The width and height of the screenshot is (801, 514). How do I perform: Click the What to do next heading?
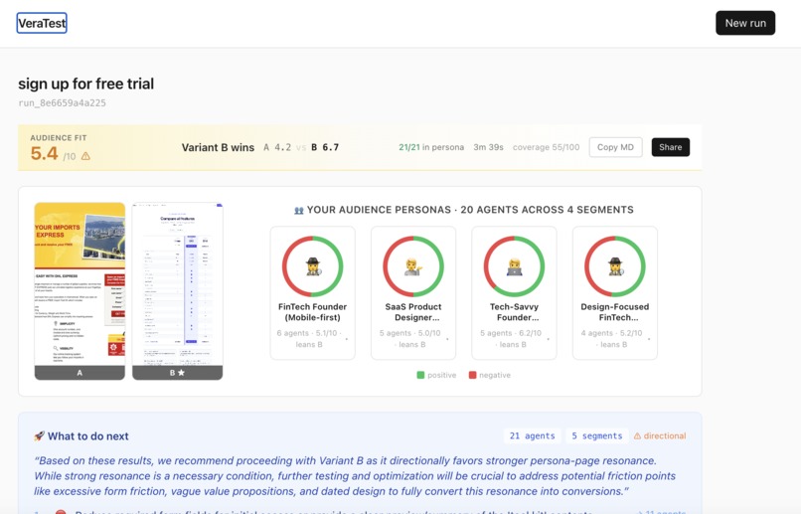[x=87, y=435]
